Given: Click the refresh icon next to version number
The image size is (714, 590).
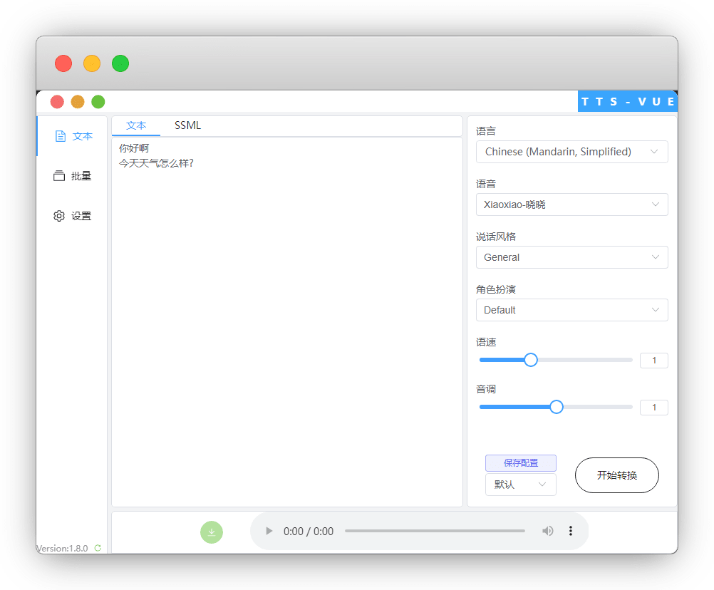Looking at the screenshot, I should click(x=98, y=548).
